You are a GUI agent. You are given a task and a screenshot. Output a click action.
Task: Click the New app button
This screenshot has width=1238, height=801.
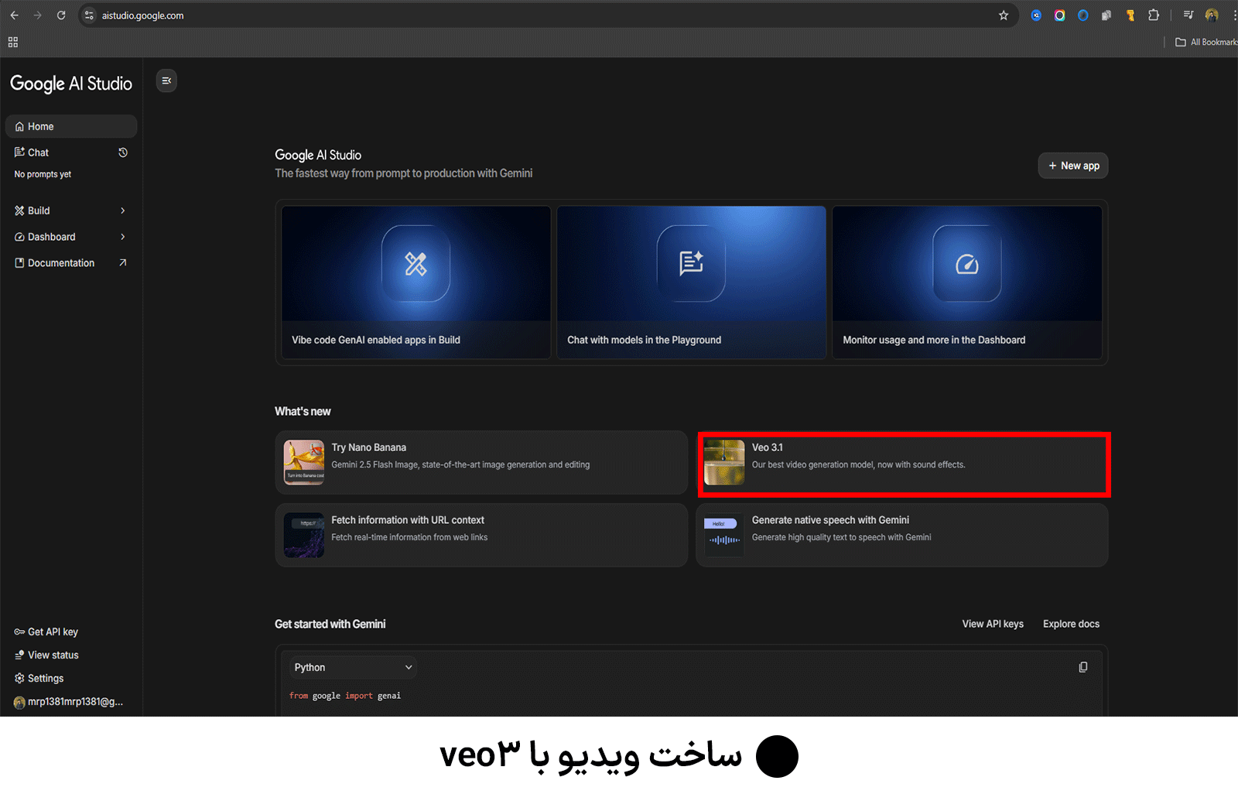pos(1072,166)
